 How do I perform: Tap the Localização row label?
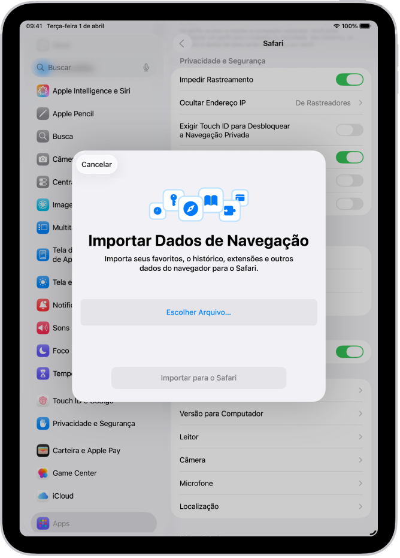[x=199, y=506]
